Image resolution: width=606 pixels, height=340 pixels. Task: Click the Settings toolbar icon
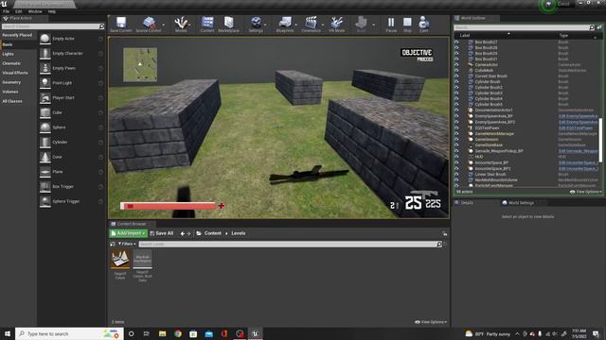(256, 23)
